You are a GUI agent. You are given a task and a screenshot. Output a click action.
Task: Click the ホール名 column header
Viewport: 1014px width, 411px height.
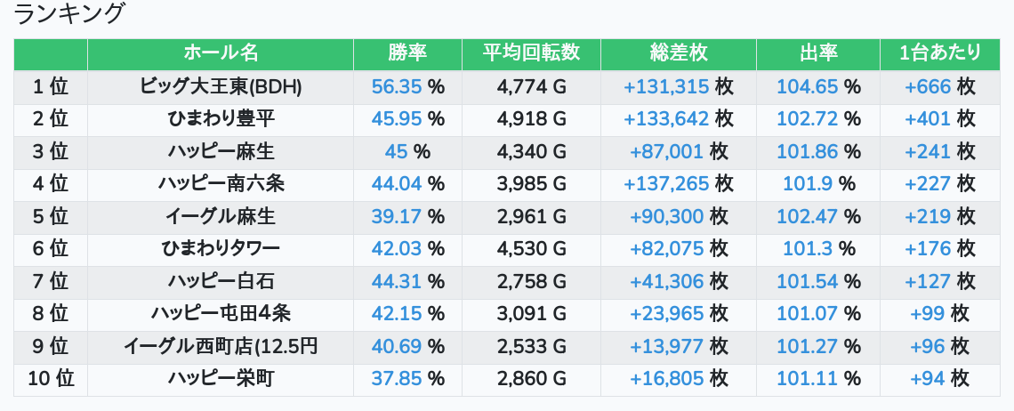[x=221, y=53]
